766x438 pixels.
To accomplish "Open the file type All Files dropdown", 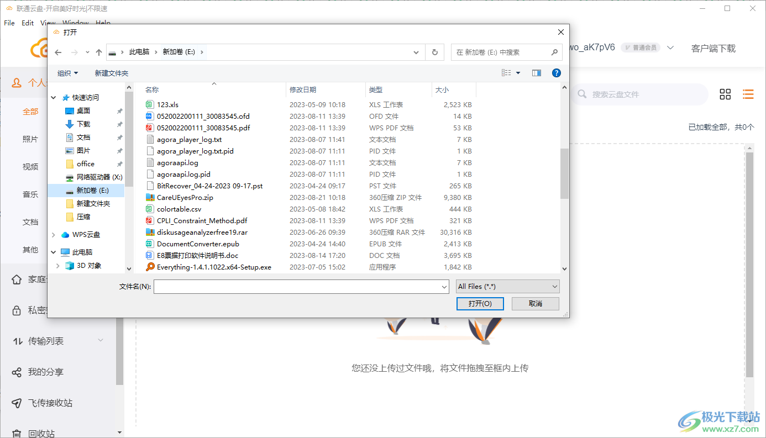I will click(x=508, y=287).
